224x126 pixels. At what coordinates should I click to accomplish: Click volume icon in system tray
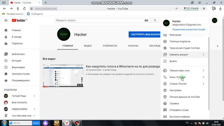[208, 123]
